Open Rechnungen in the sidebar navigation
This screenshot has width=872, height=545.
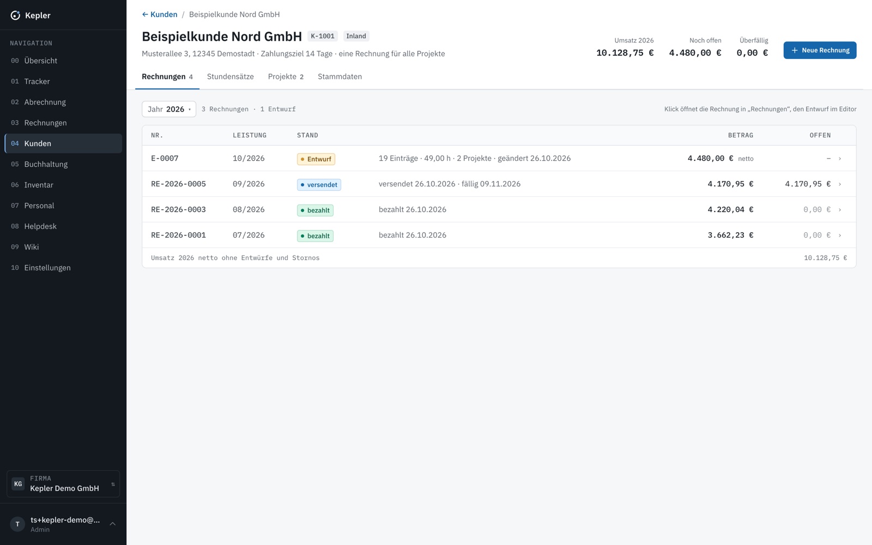(x=63, y=123)
